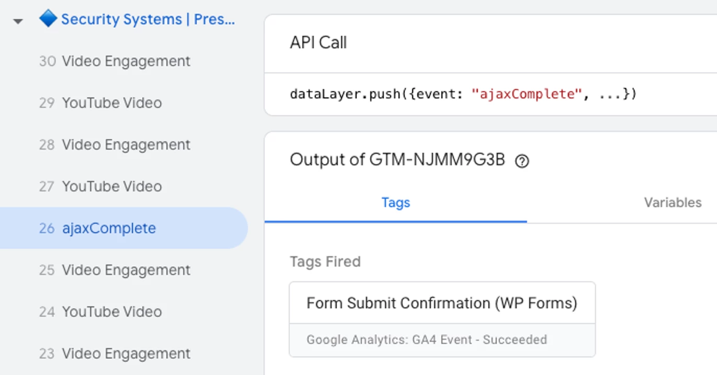Screen dimensions: 717x375
Task: Click the dataLayer.push code line
Action: 463,95
